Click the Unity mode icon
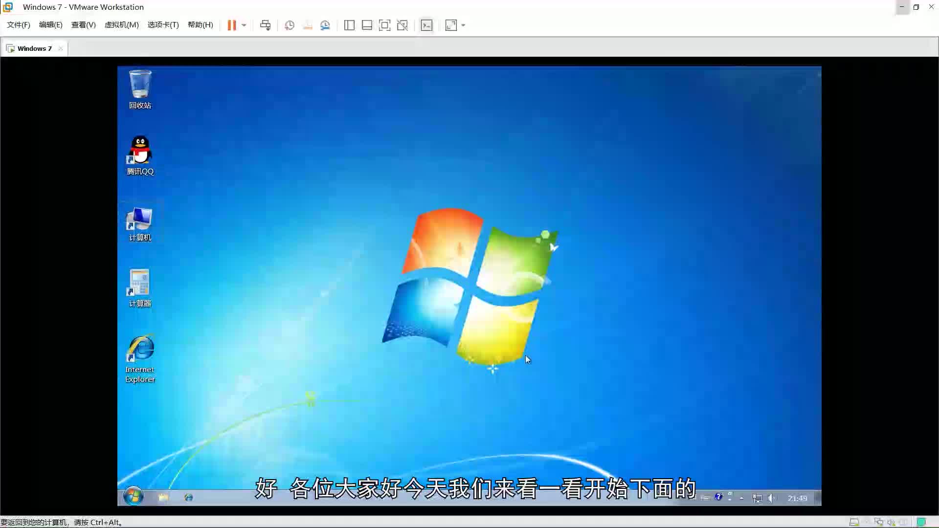 click(x=402, y=25)
